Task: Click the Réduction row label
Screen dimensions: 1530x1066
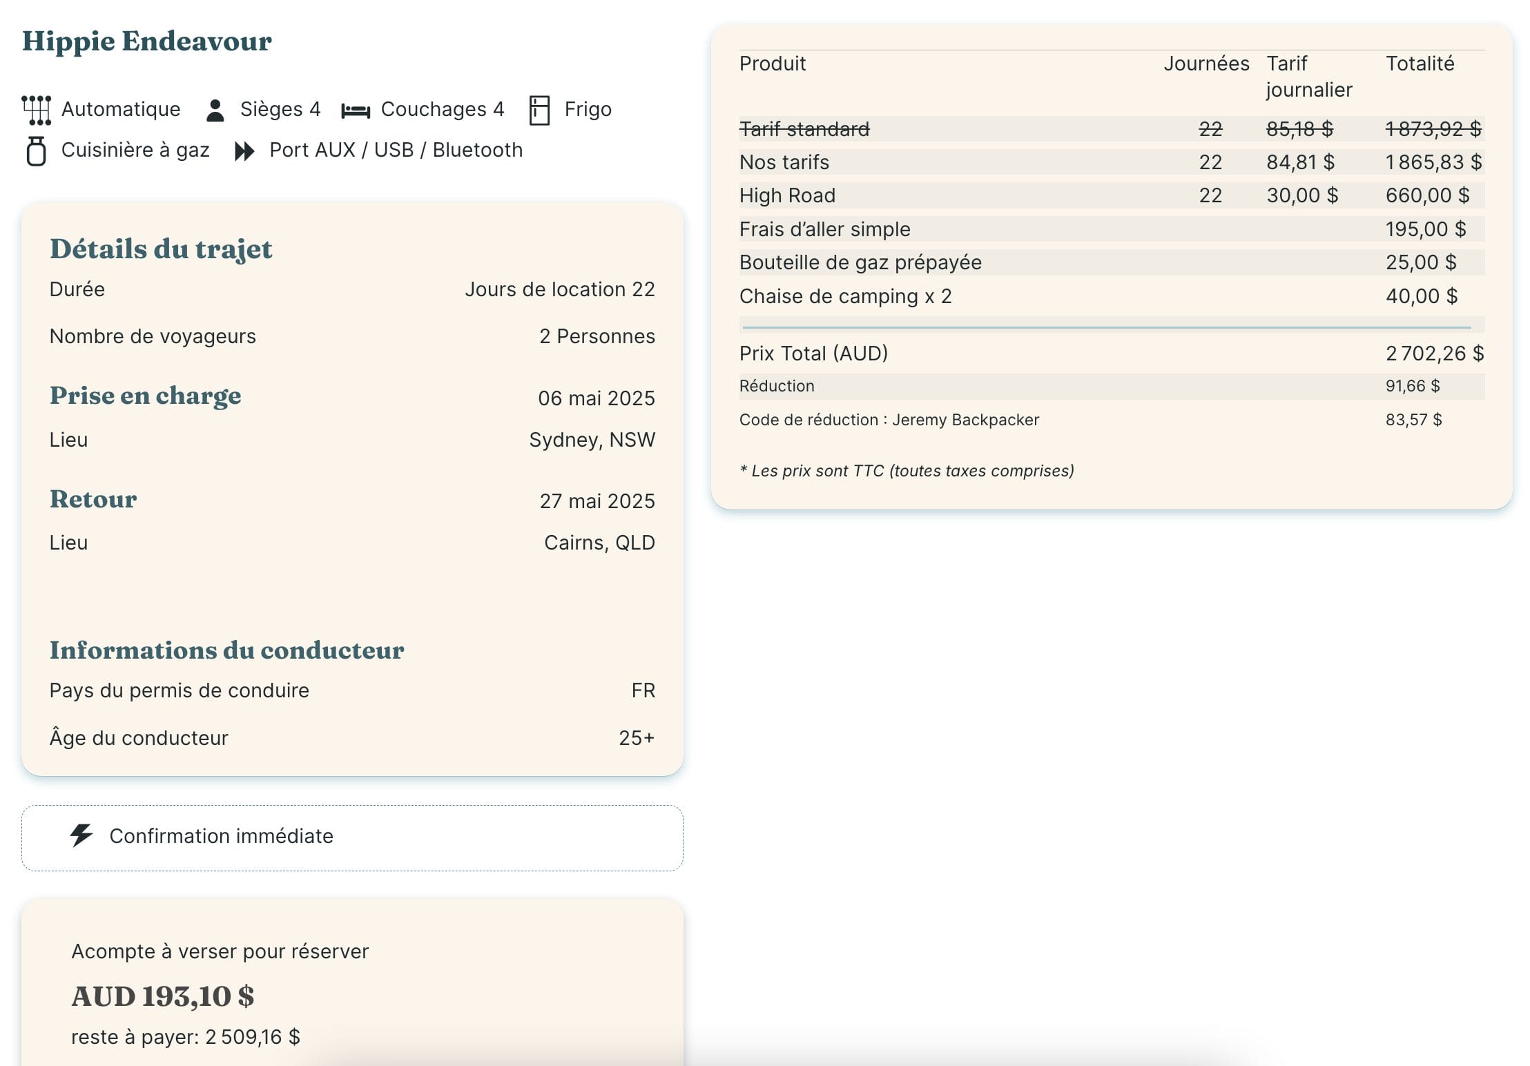Action: 777,386
